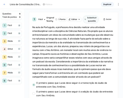Image resolution: width=123 pixels, height=98 pixels.
Task: Select the answer option about transcrição do áudio
Action: [34, 85]
